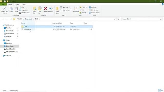Screen dimensions: 164x92
Task: Click Paste shortcut in the ribbon
Action: pyautogui.click(x=25, y=13)
